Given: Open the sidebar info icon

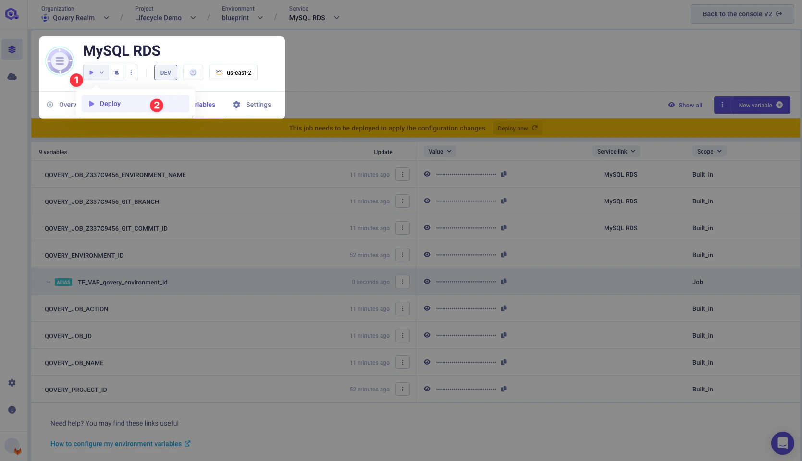Looking at the screenshot, I should point(12,409).
